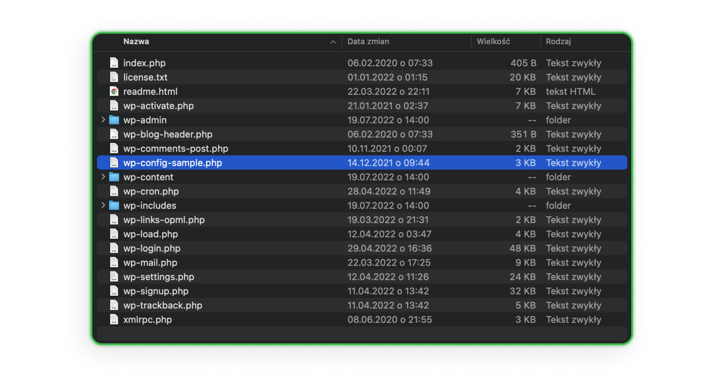Click the readme.html Chrome icon
The width and height of the screenshot is (724, 377).
pyautogui.click(x=114, y=91)
